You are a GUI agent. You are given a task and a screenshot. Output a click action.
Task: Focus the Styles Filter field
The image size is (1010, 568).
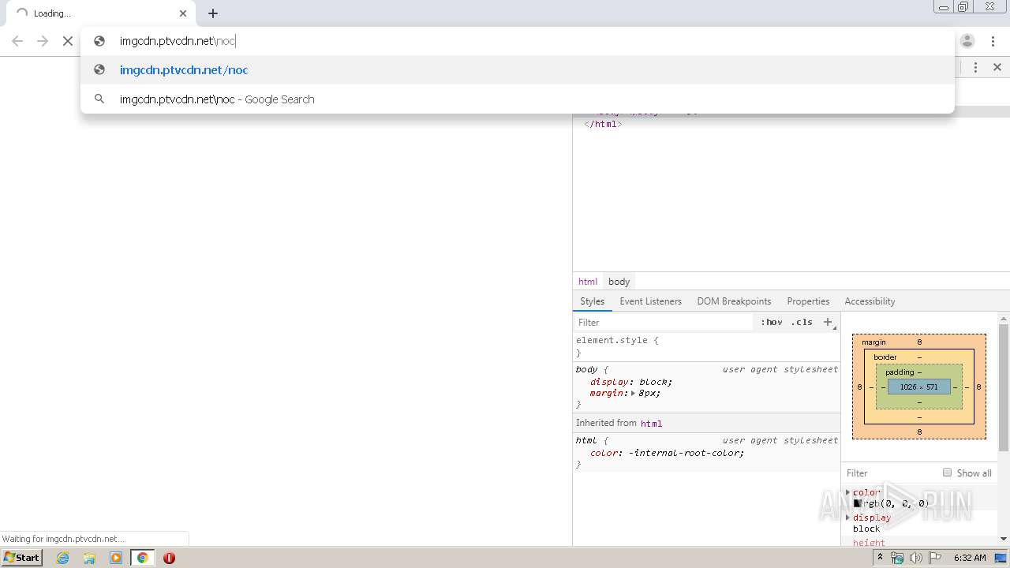[x=663, y=322]
